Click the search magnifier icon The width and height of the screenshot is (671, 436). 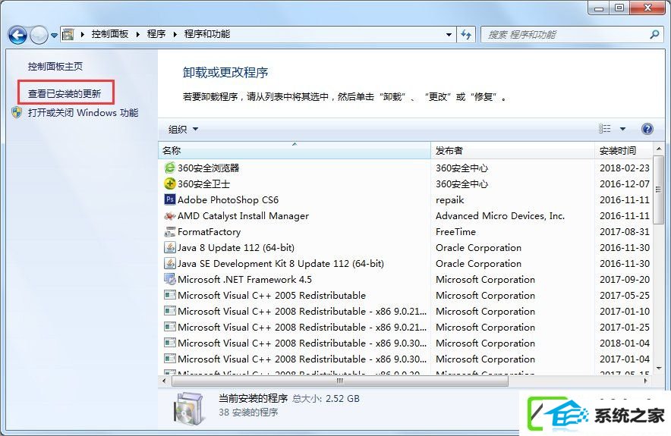click(x=654, y=34)
